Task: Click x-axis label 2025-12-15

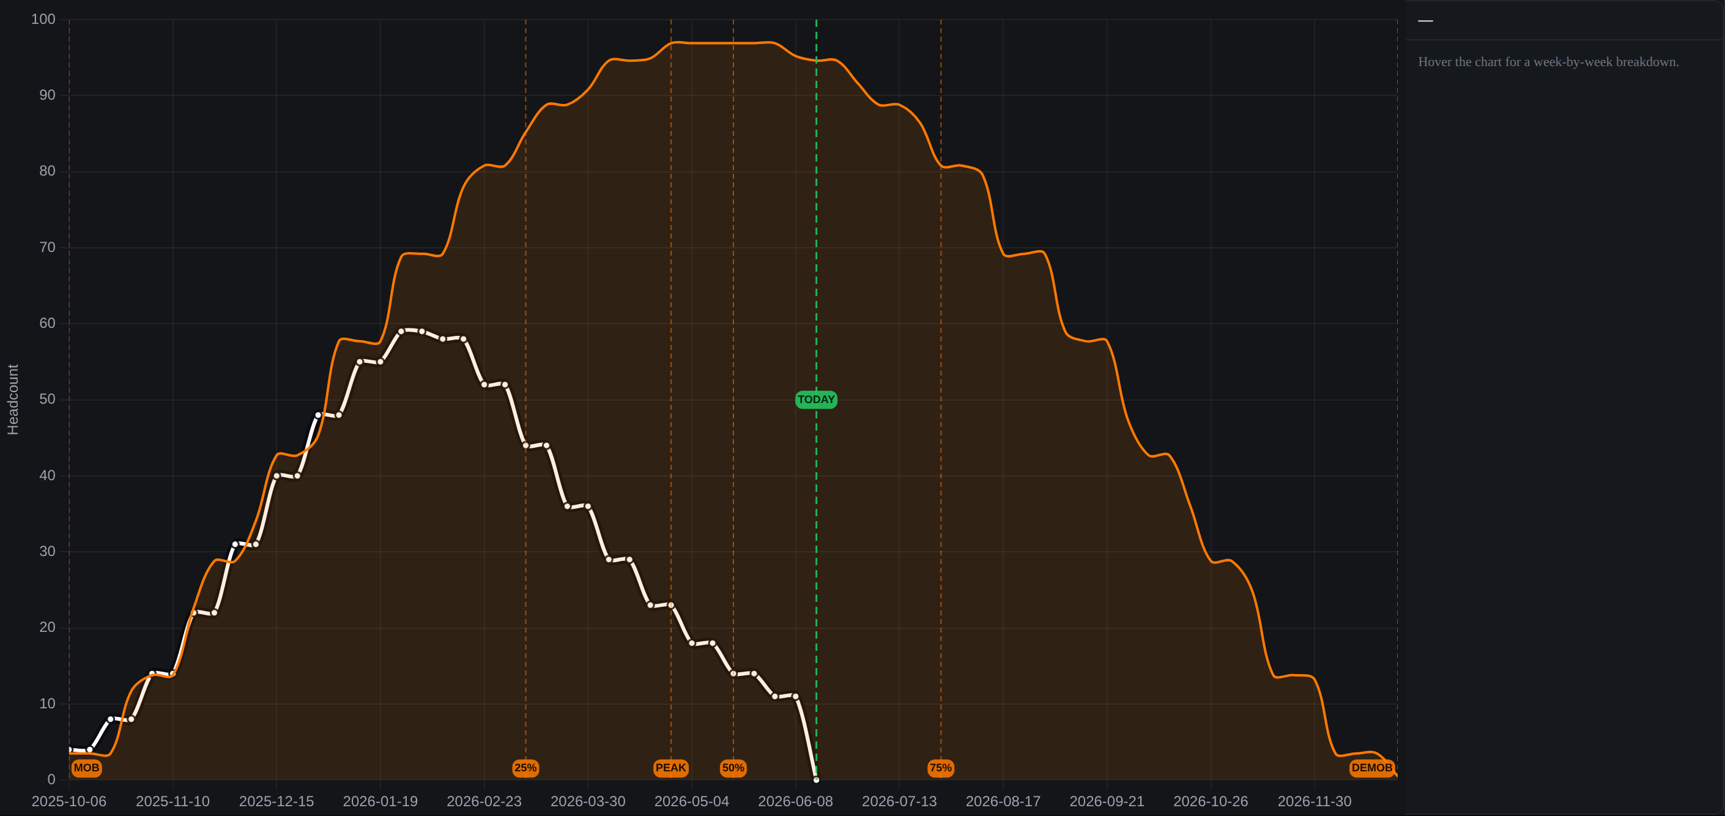Action: [x=276, y=801]
